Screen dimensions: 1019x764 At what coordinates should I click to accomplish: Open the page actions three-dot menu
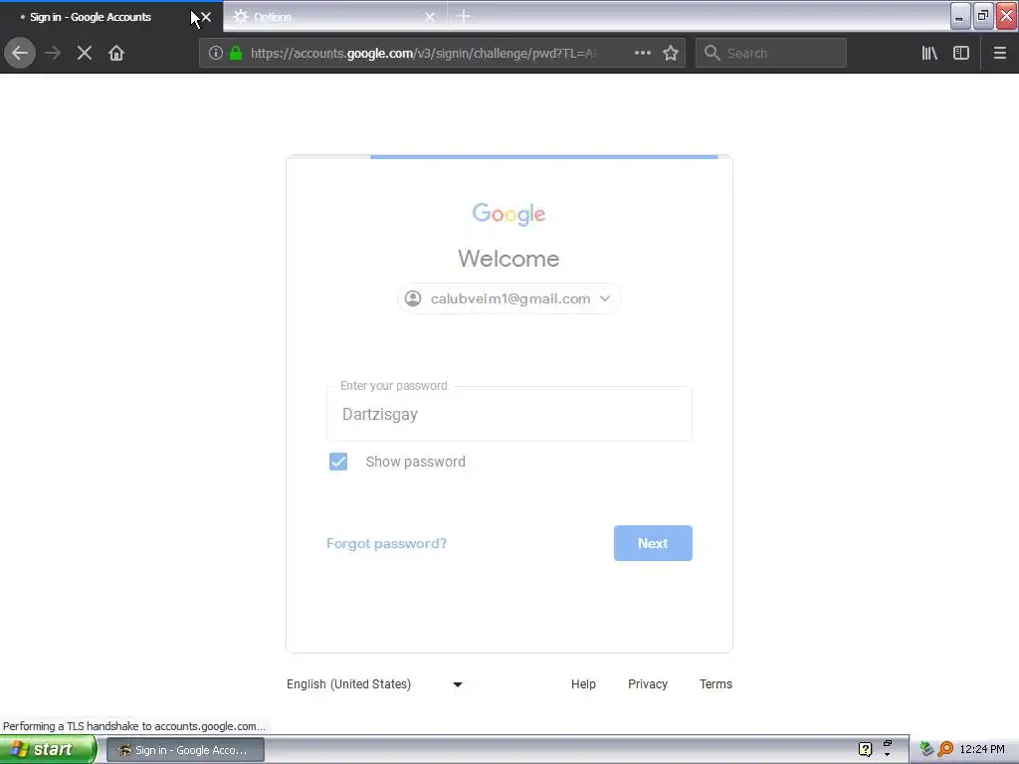642,53
